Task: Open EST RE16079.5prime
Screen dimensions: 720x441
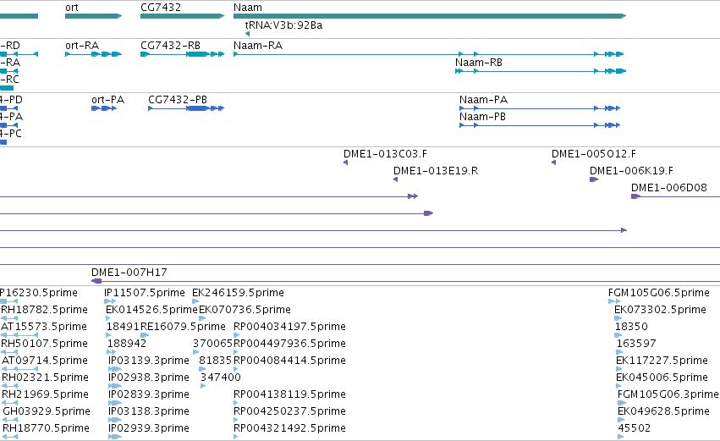Action: pyautogui.click(x=183, y=327)
